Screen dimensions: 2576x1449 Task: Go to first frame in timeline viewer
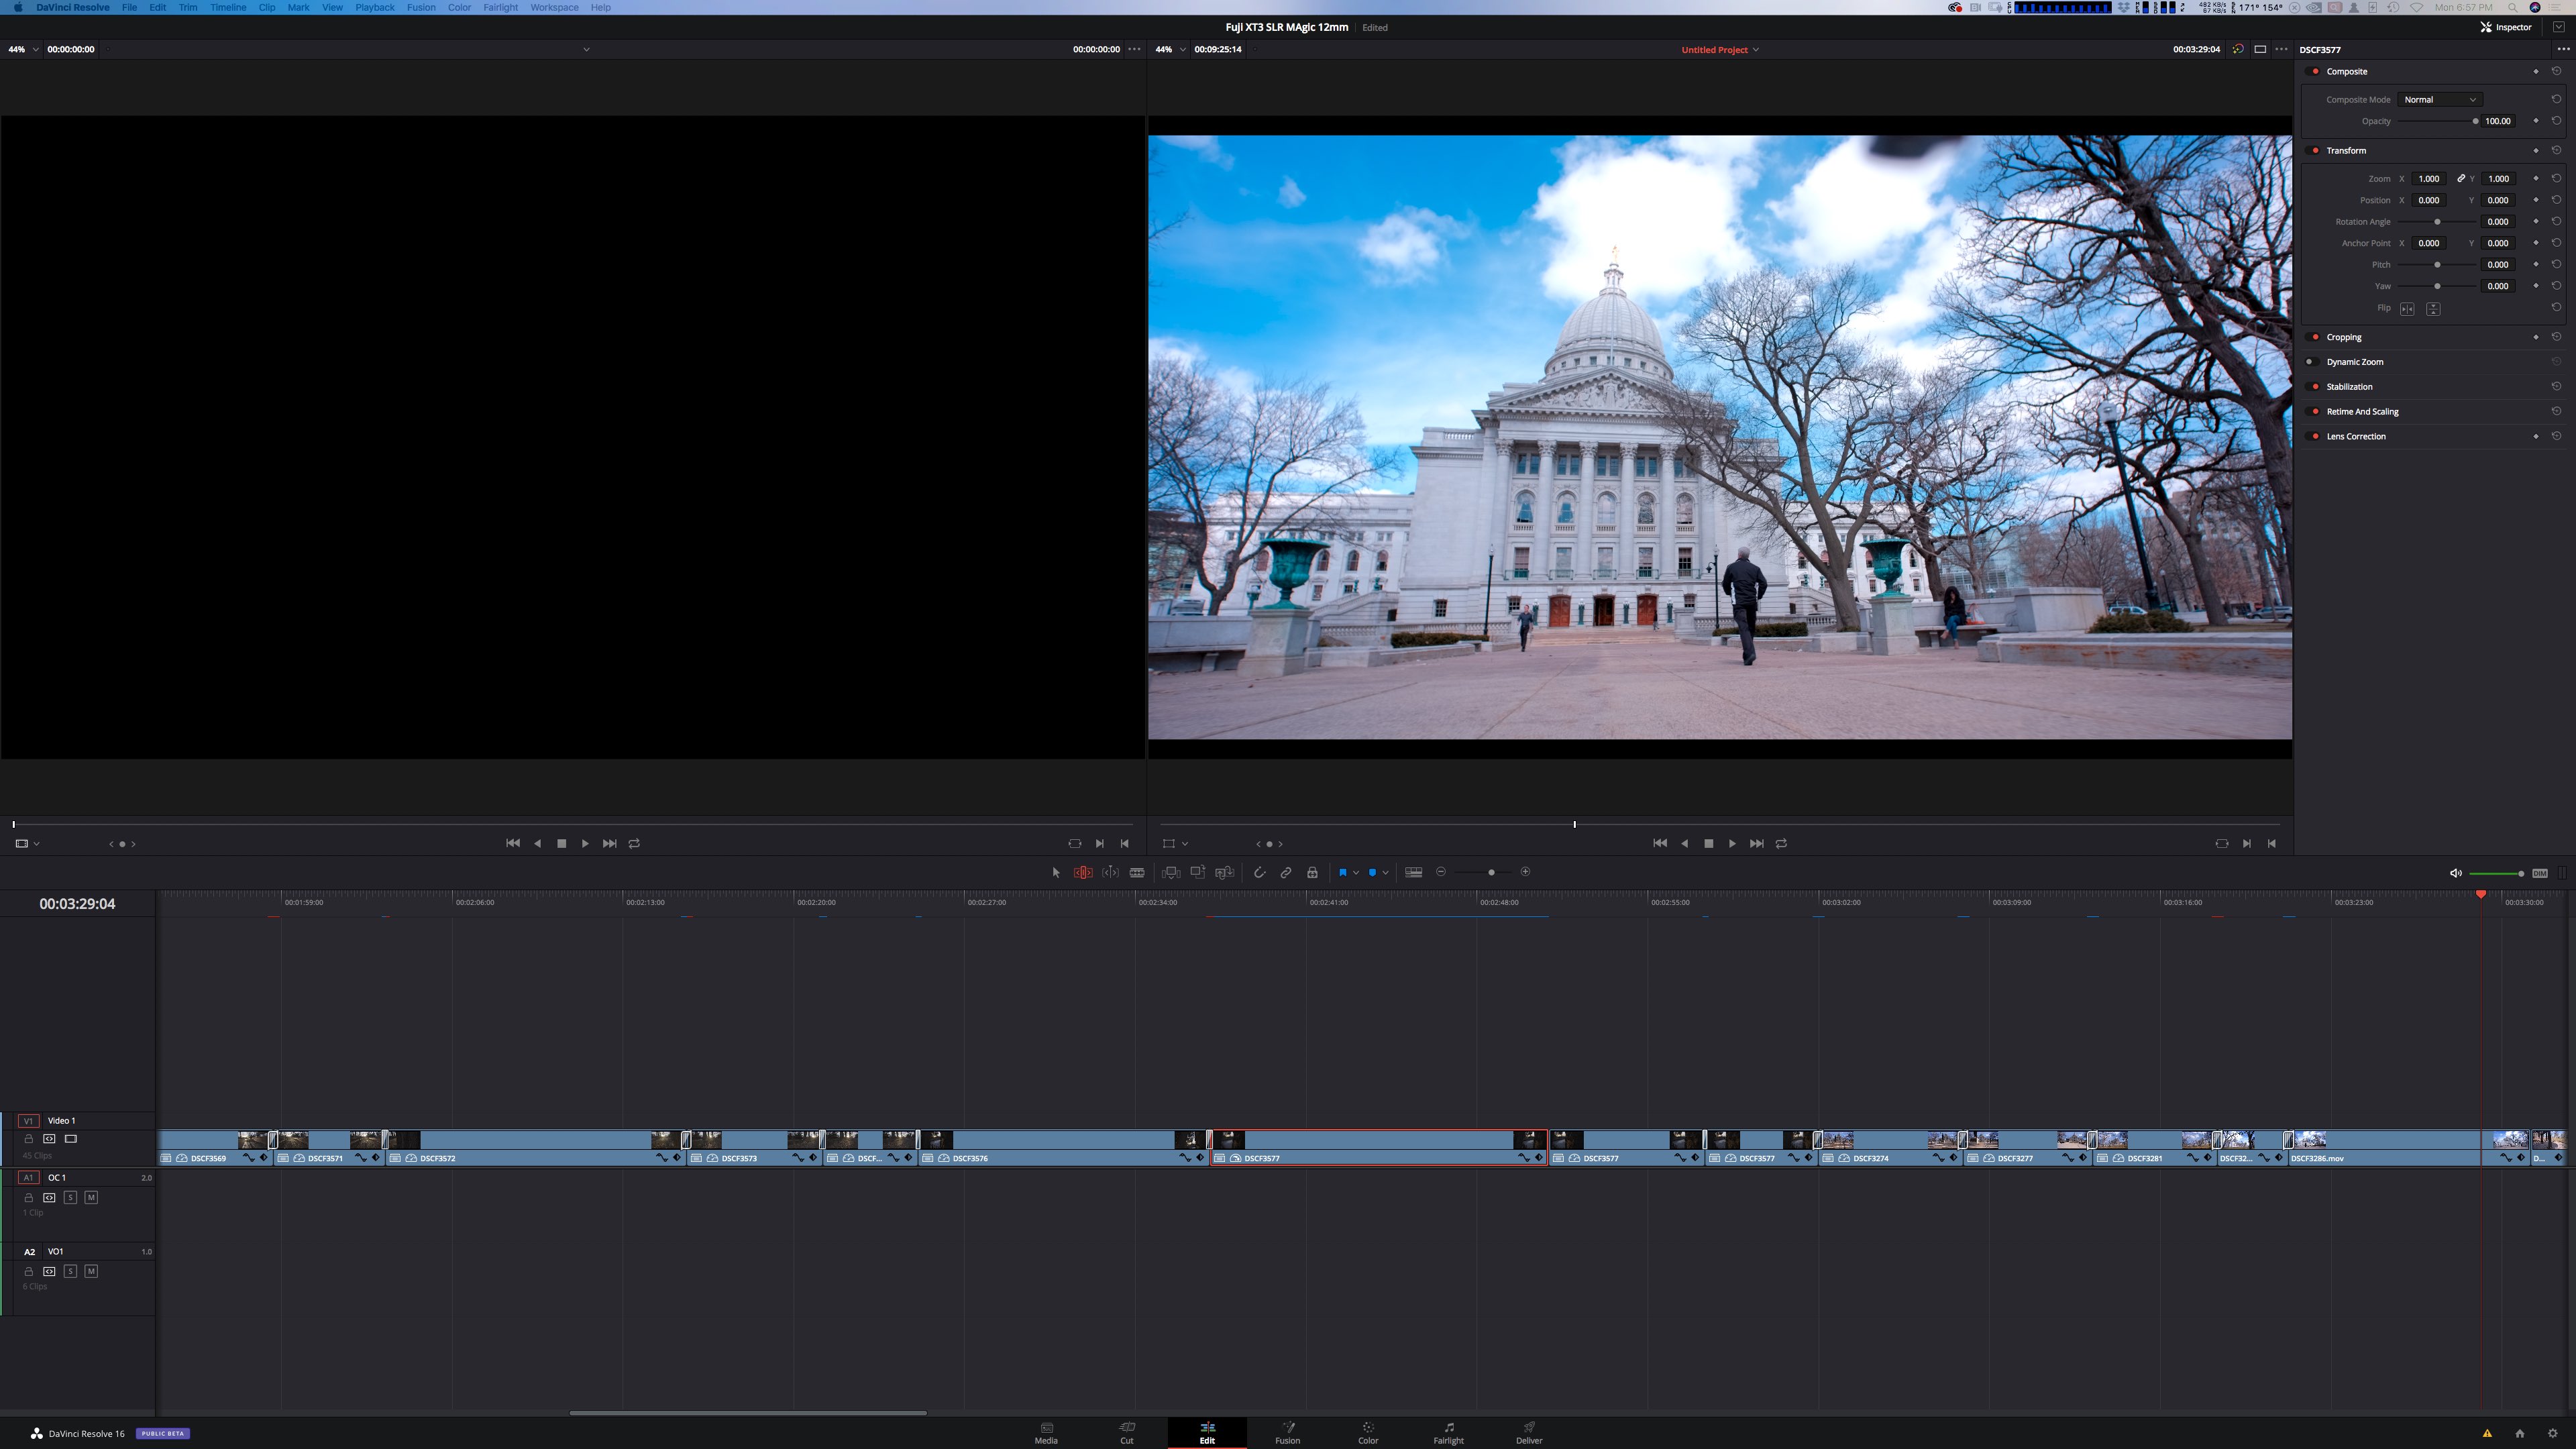pyautogui.click(x=1660, y=844)
